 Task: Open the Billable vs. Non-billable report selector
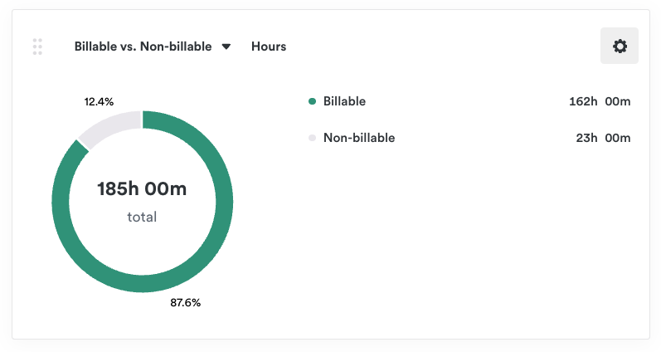143,46
